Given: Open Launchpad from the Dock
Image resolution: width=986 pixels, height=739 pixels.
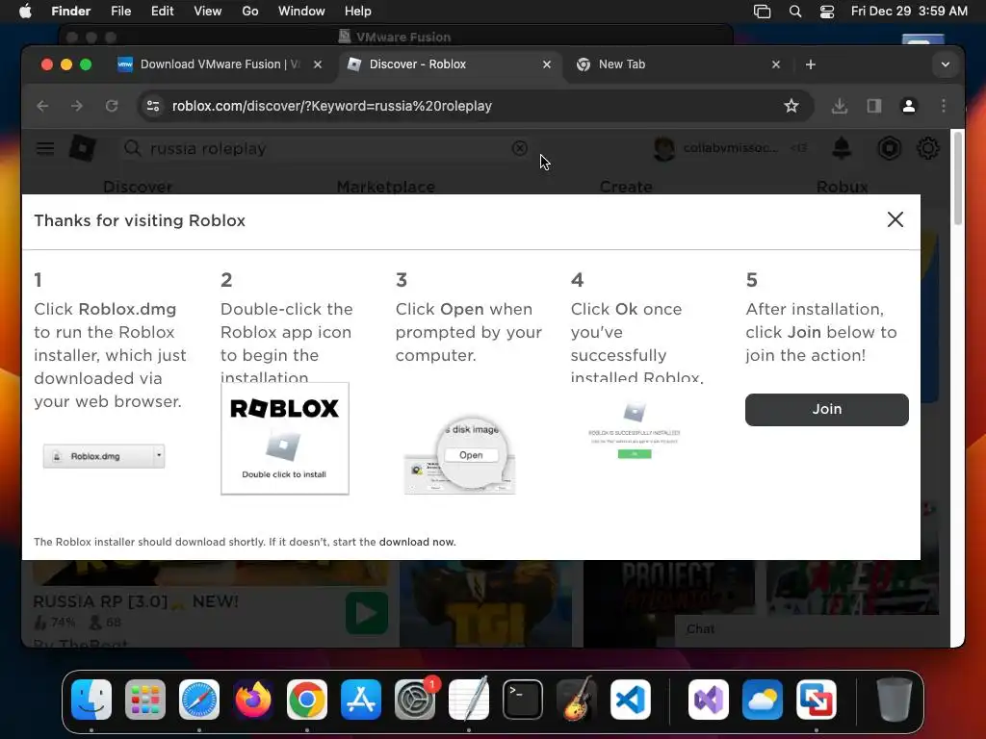Looking at the screenshot, I should point(145,700).
